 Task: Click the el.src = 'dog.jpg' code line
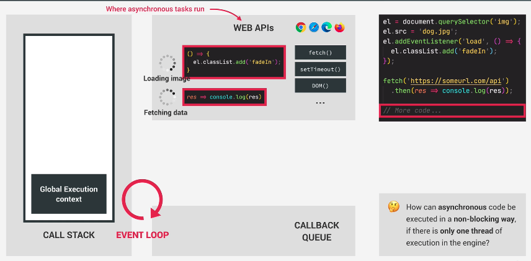[420, 32]
